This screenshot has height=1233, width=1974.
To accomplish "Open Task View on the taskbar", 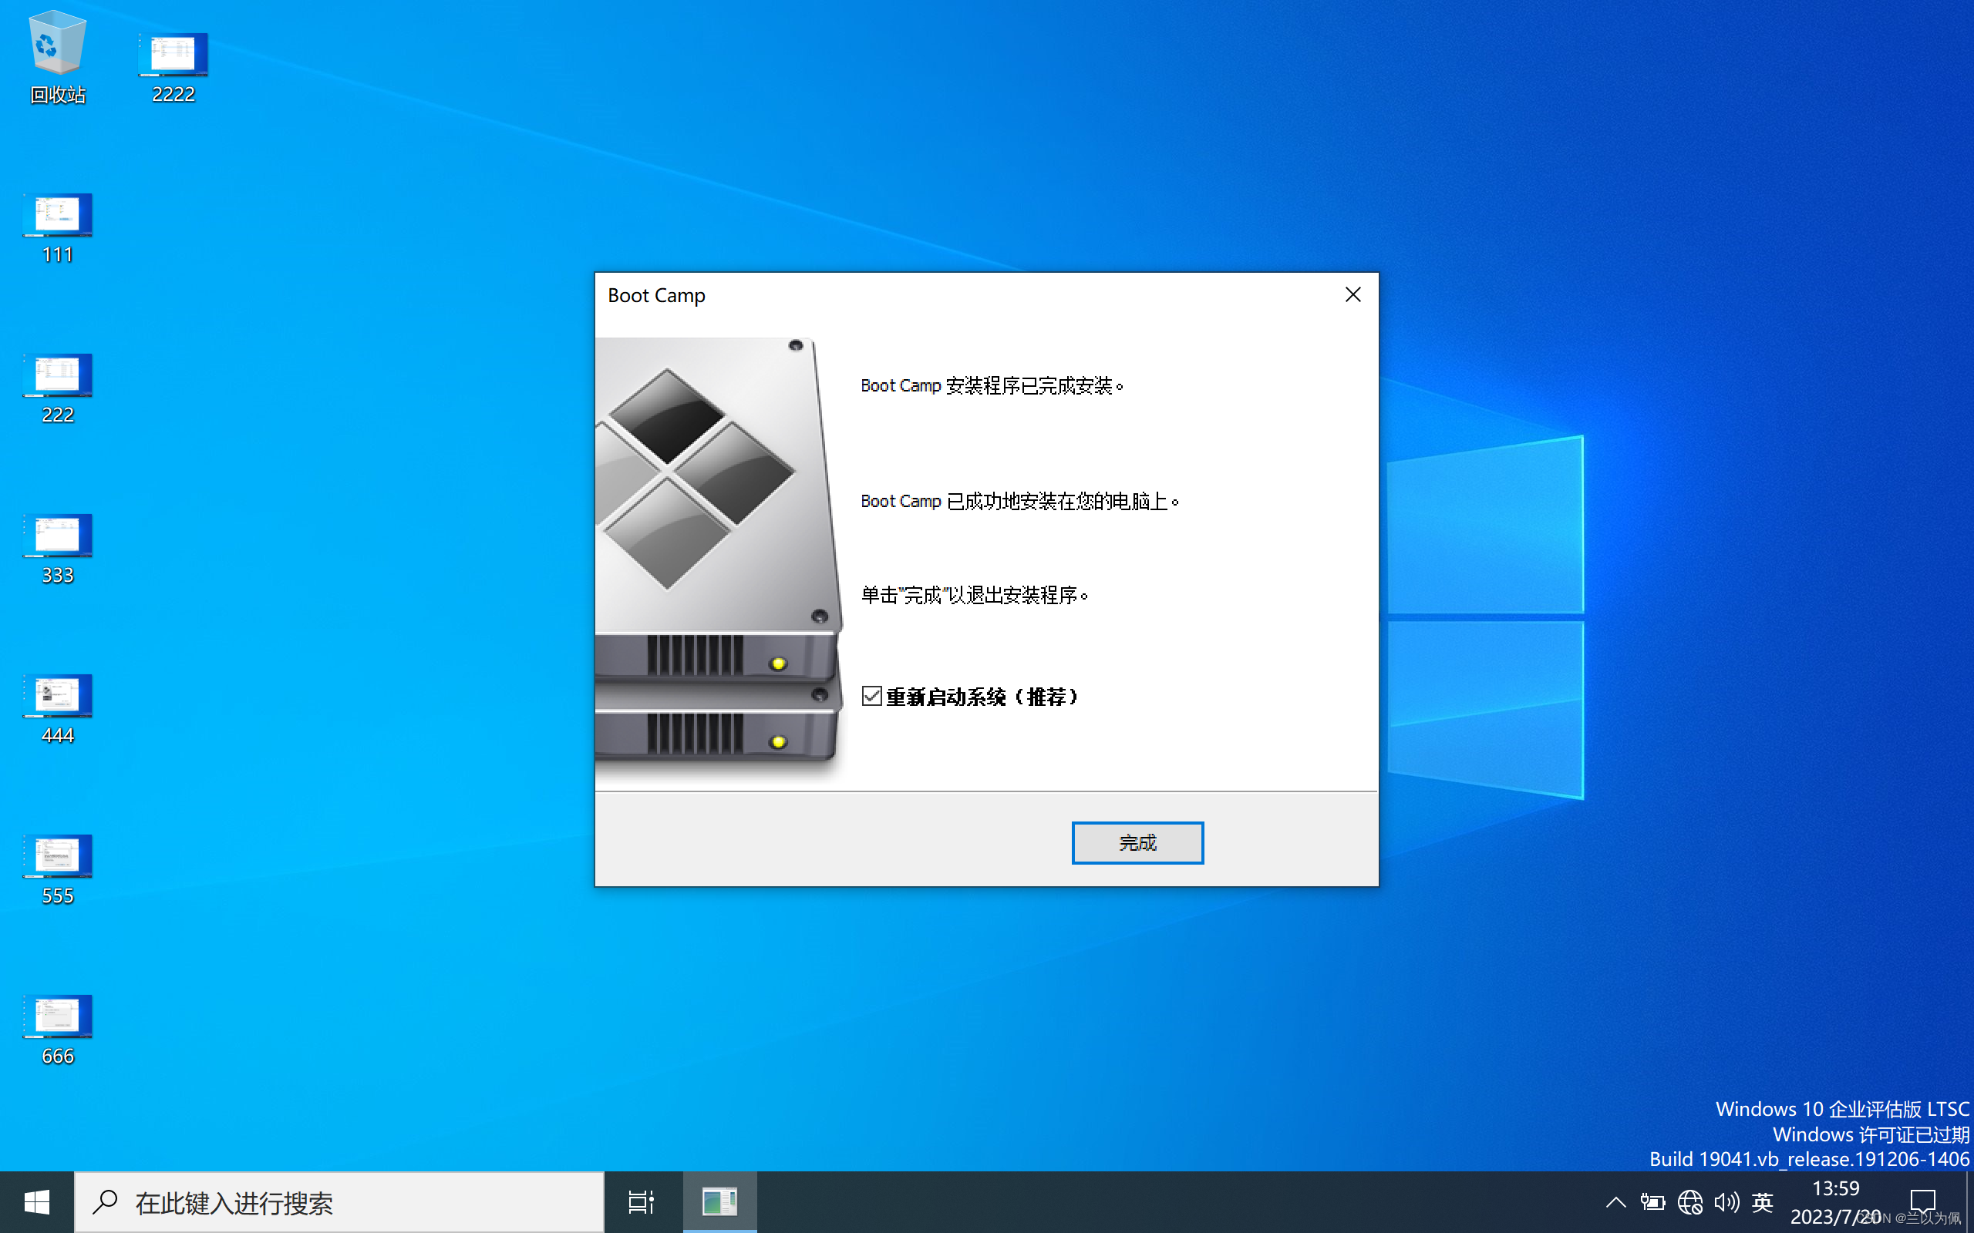I will [641, 1202].
